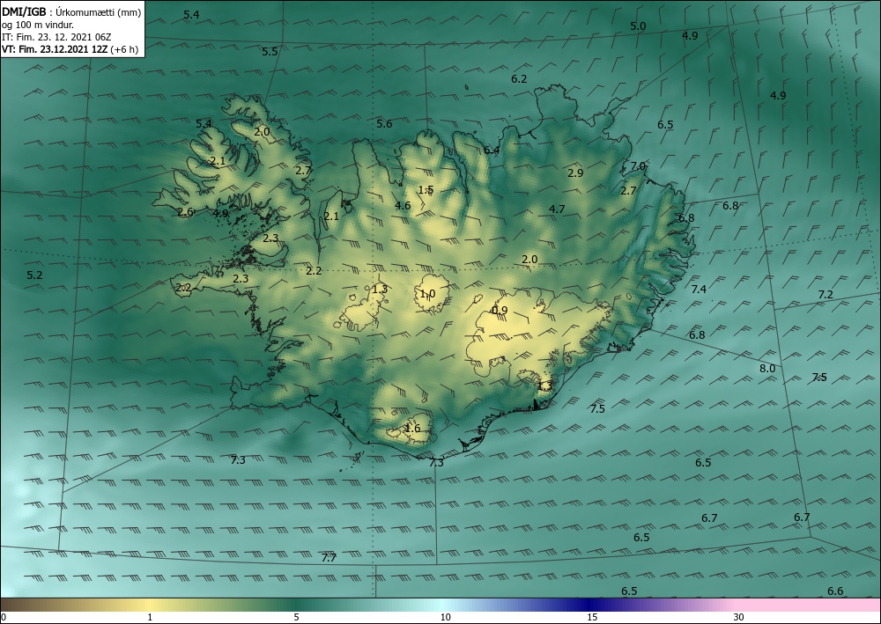
Task: Click the 5.0 value on the map
Action: (x=638, y=26)
